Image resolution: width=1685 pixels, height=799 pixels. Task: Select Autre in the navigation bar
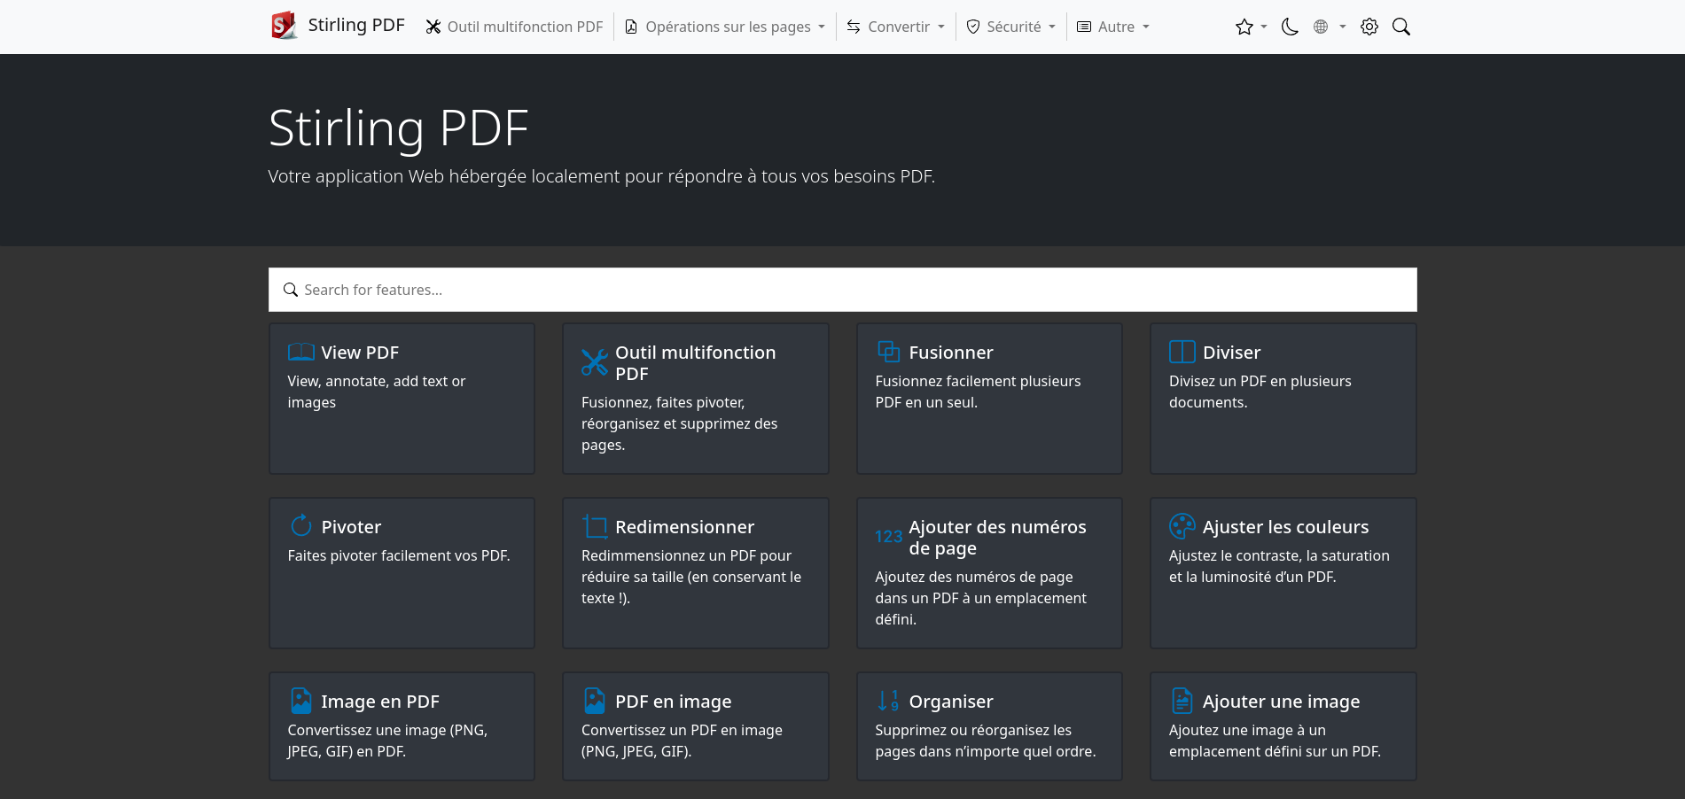coord(1112,27)
